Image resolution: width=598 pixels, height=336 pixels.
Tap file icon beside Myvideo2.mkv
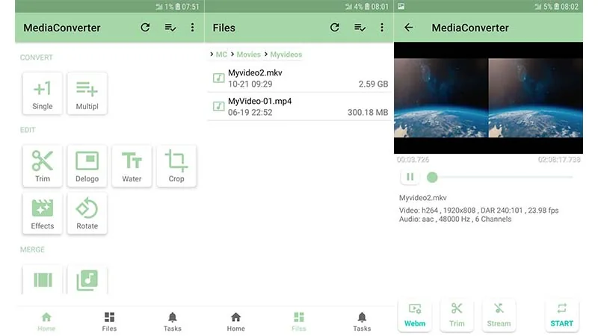pos(218,78)
